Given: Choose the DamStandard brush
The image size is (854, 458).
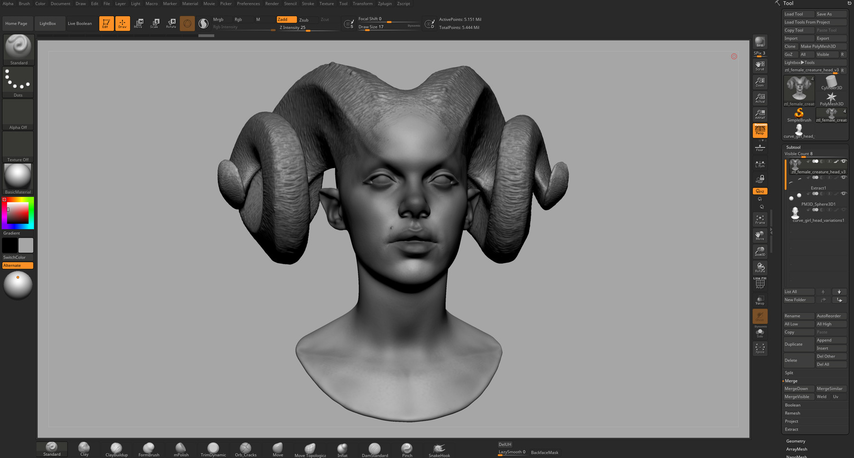Looking at the screenshot, I should coord(374,449).
